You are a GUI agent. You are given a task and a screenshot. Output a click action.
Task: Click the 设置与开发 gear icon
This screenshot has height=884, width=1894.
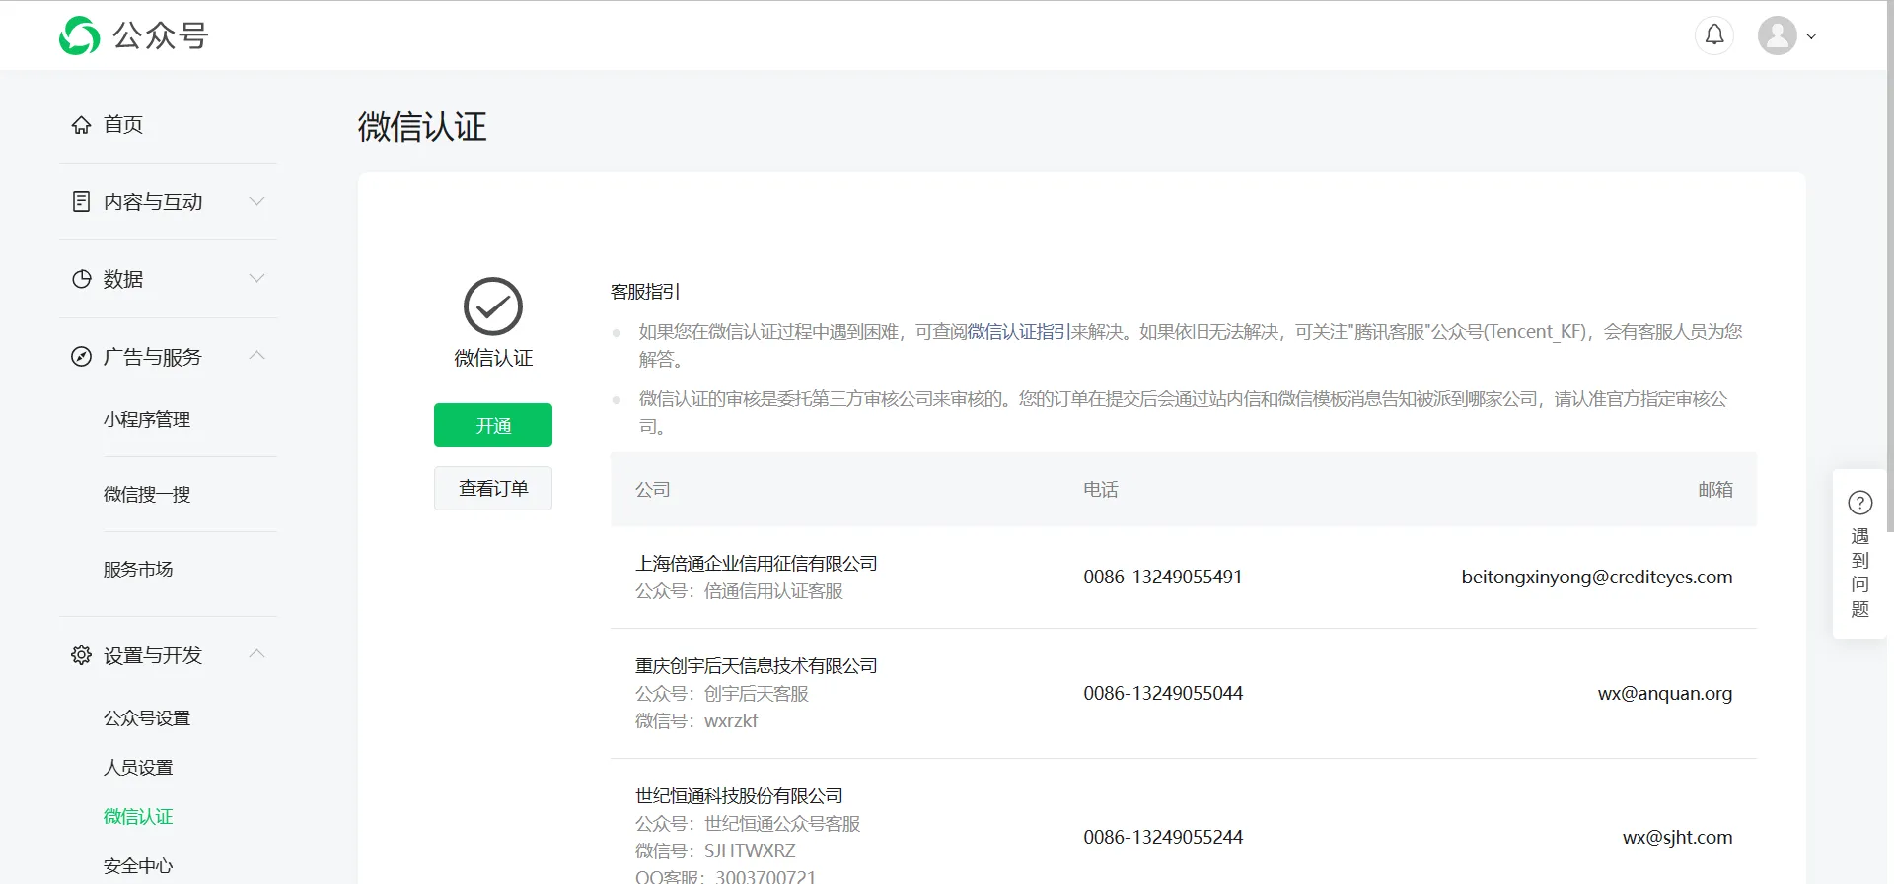coord(81,655)
